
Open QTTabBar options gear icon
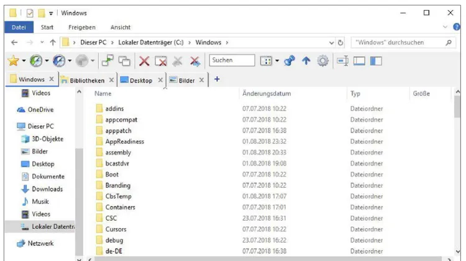[x=322, y=61]
